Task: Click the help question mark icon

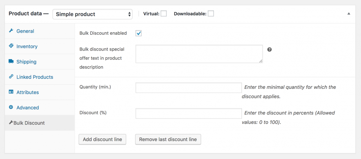Action: click(x=270, y=49)
